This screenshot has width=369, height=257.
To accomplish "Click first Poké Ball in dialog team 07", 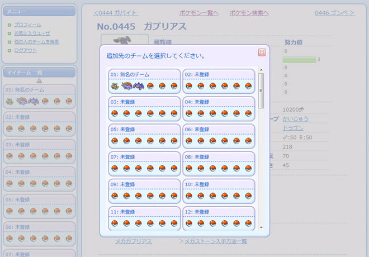I will tap(115, 169).
